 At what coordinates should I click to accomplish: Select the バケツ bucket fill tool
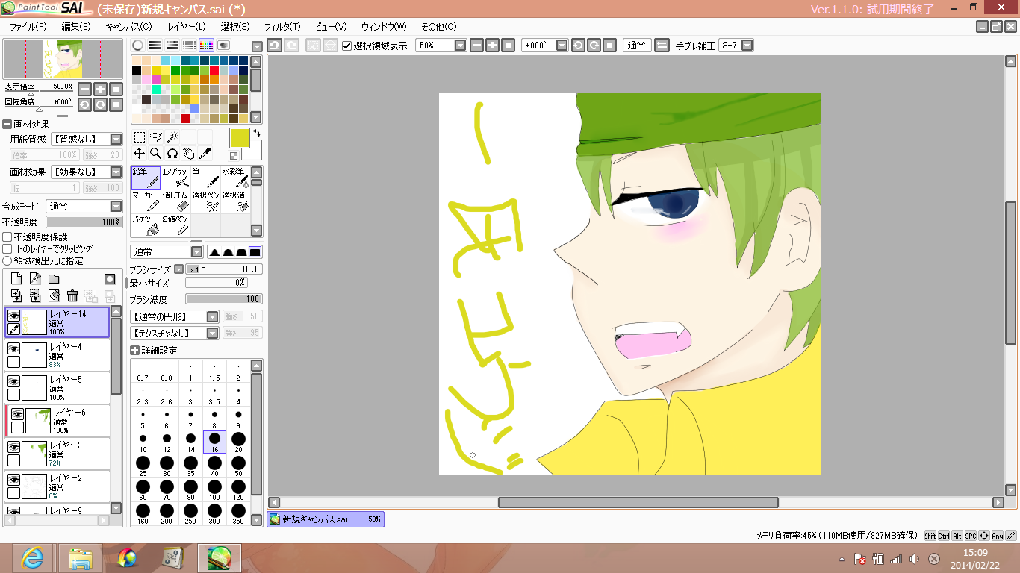[146, 226]
